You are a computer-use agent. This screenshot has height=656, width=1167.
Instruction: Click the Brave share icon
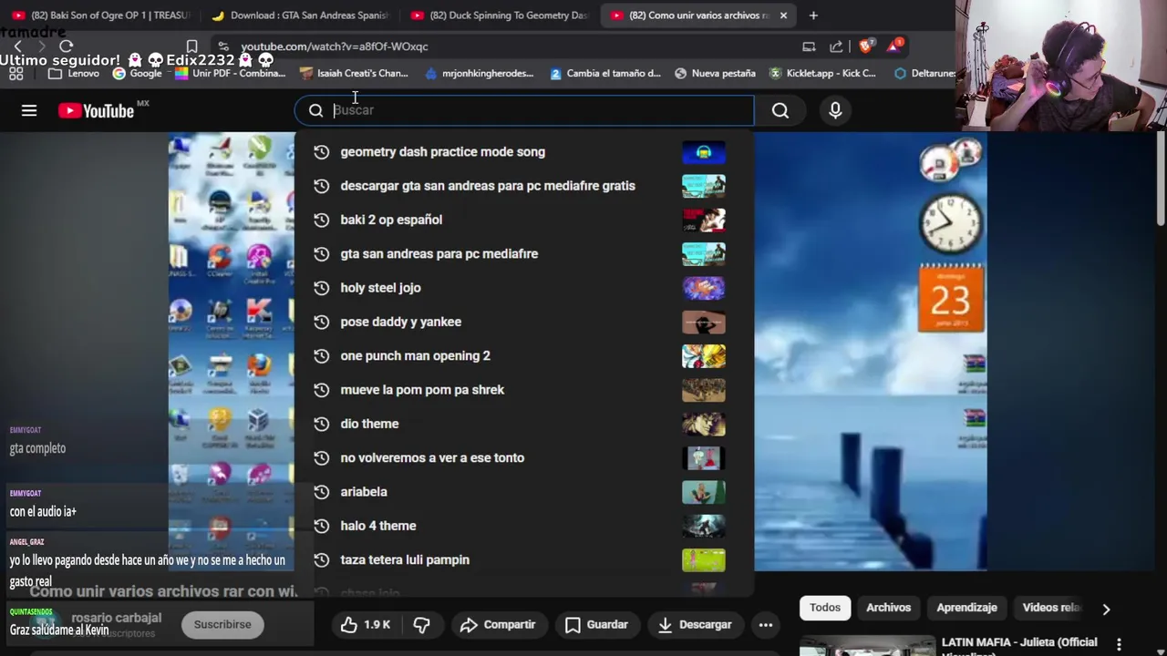click(x=836, y=46)
